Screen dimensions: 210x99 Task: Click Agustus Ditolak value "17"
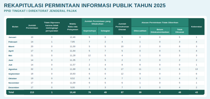(x=122, y=69)
